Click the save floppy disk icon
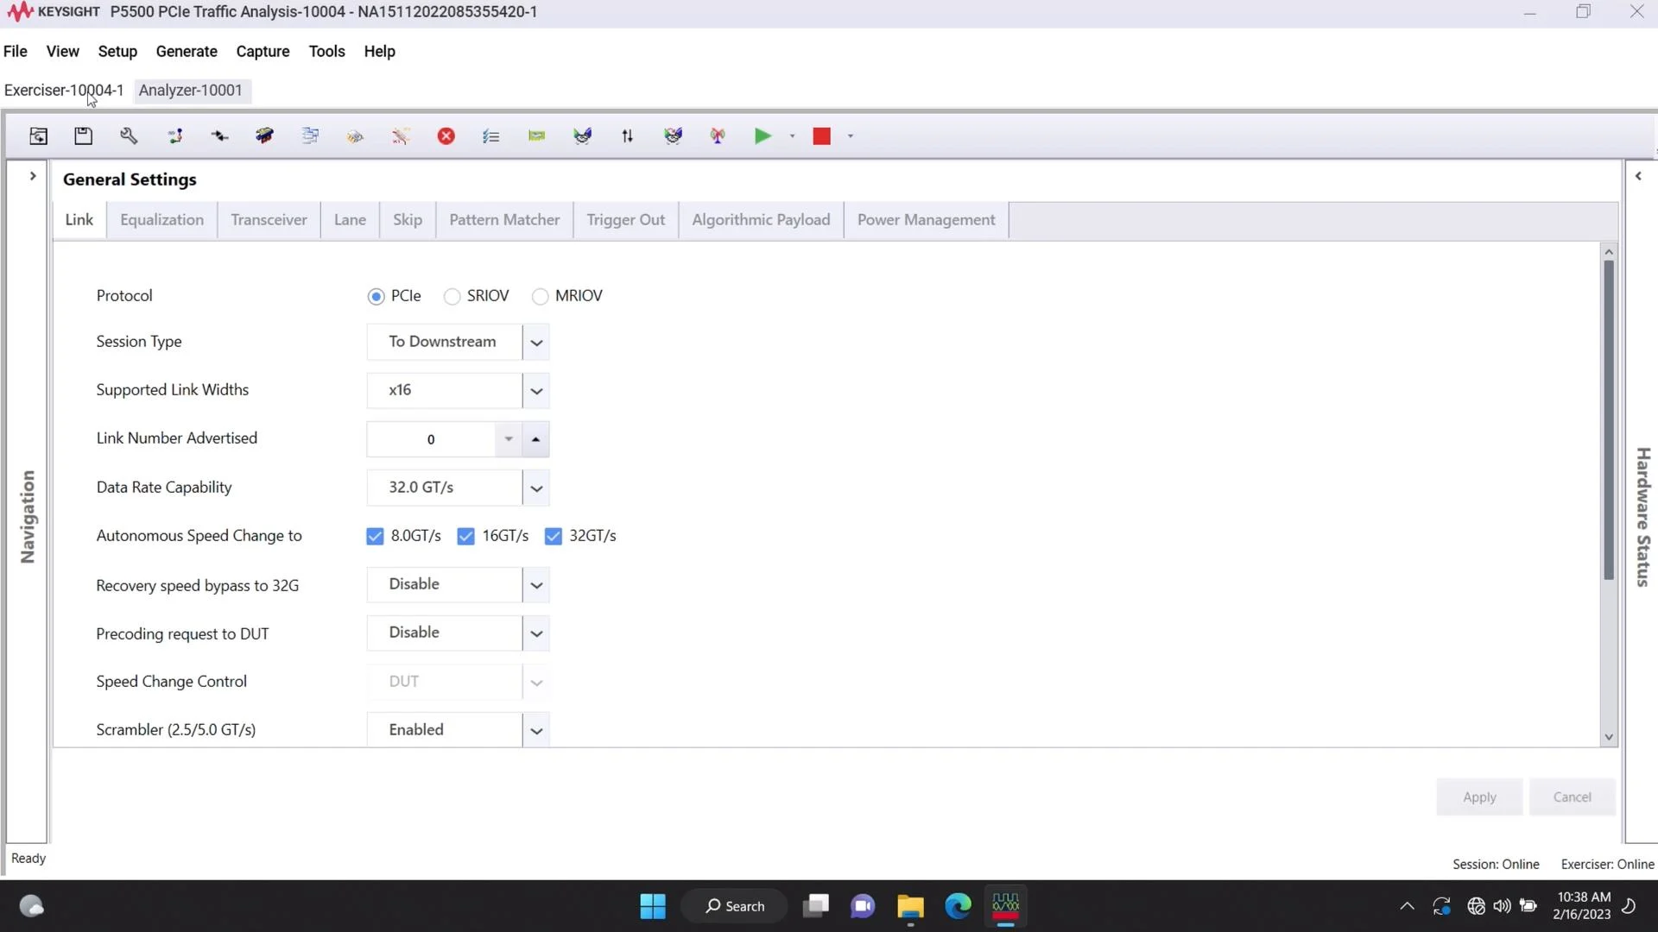The height and width of the screenshot is (932, 1658). [x=83, y=135]
